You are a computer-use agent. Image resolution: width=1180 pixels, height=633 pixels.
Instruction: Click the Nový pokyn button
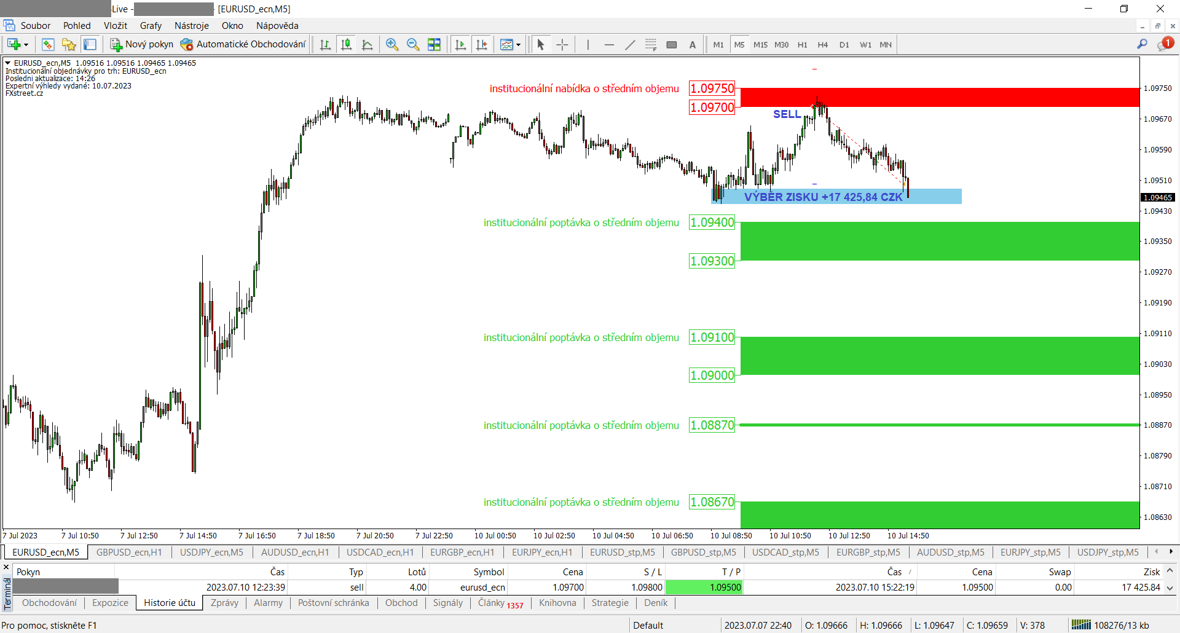142,44
